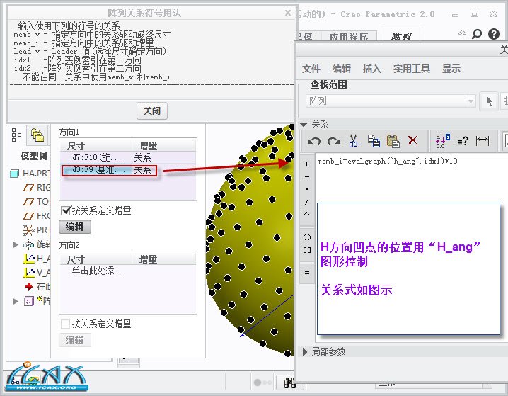Open the '显示' menu in the relations dialog
This screenshot has width=508, height=396.
[451, 69]
